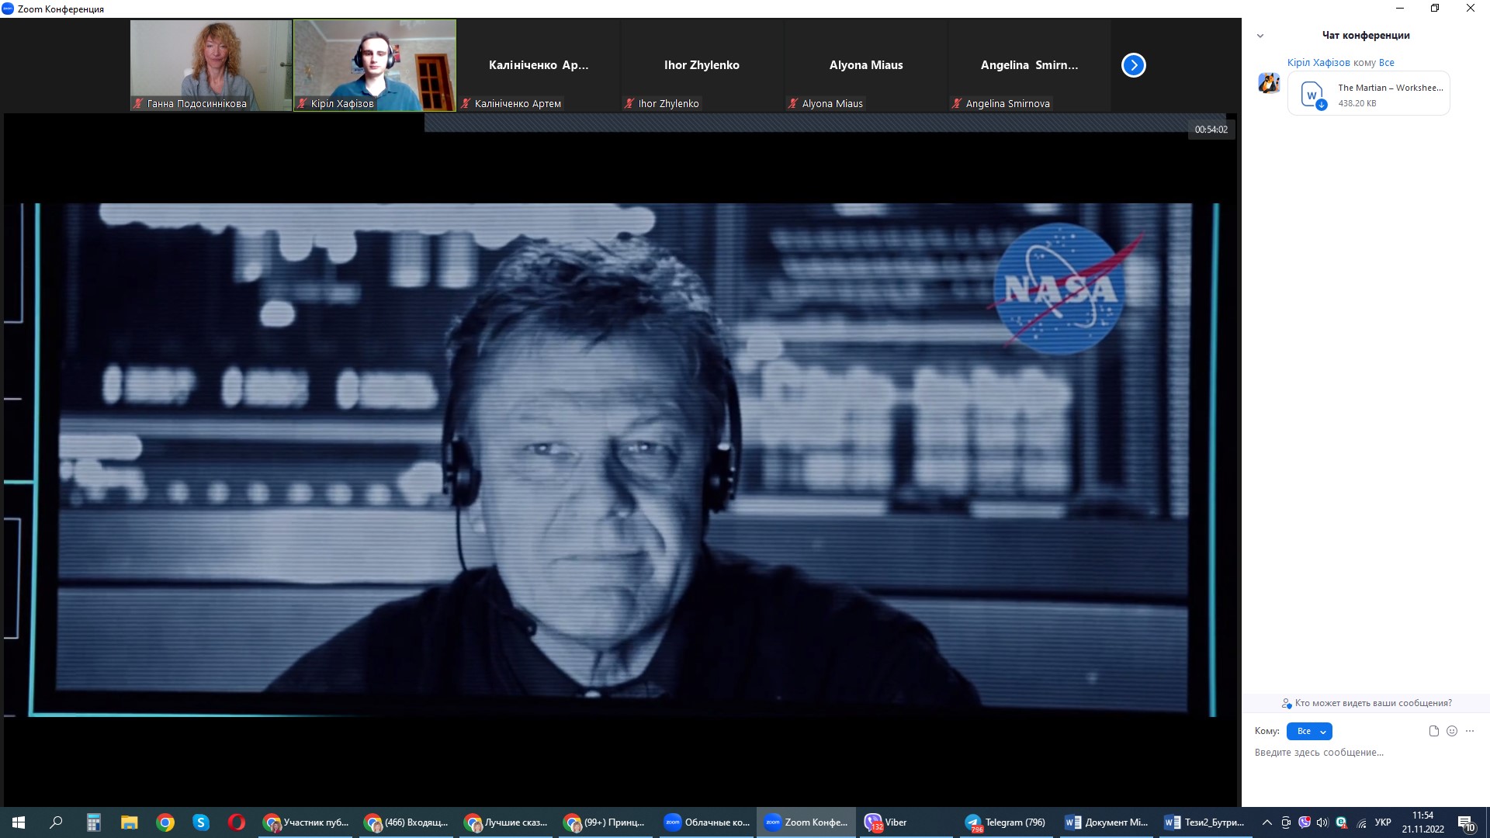Open the Кому recipient dropdown Все
1490x838 pixels.
1309,731
